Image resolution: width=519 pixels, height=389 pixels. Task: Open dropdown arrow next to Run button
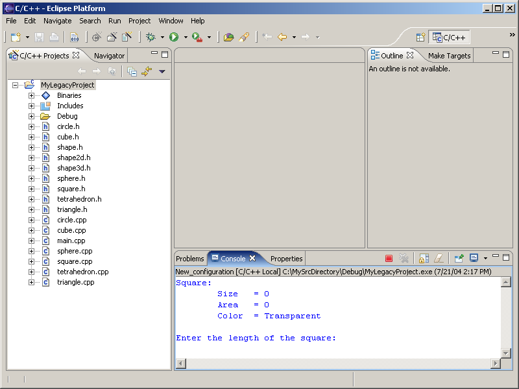pos(186,38)
